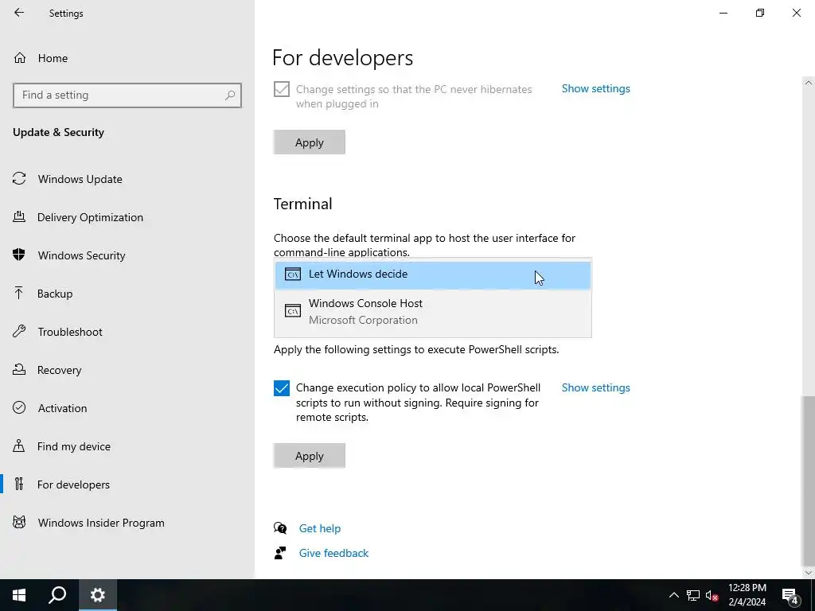The width and height of the screenshot is (815, 611).
Task: Open the Get help link
Action: (x=320, y=528)
